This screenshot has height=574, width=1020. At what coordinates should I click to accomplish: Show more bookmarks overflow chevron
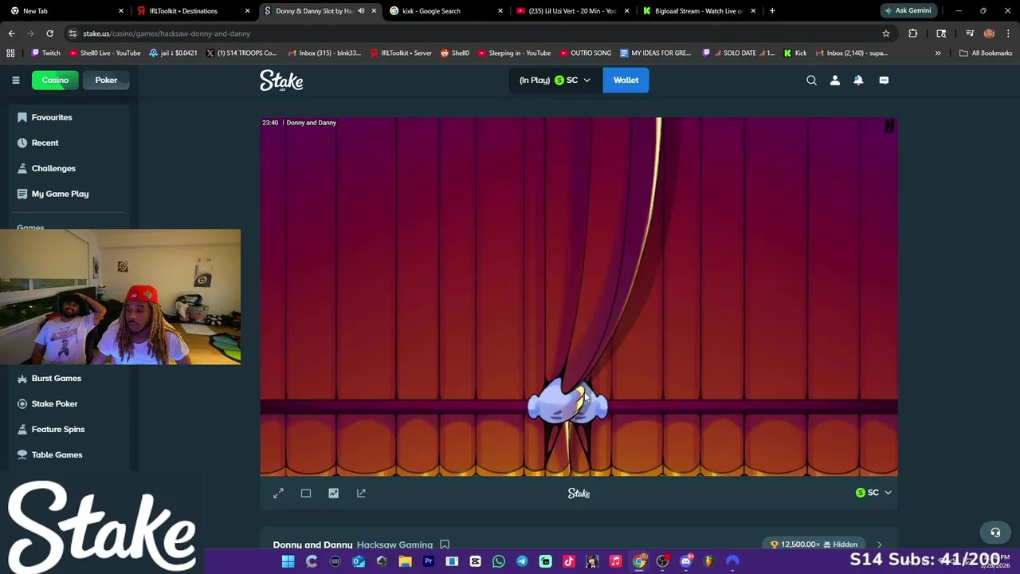(x=938, y=53)
